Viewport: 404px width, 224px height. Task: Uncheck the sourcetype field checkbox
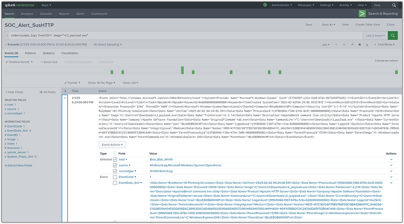coord(115,171)
